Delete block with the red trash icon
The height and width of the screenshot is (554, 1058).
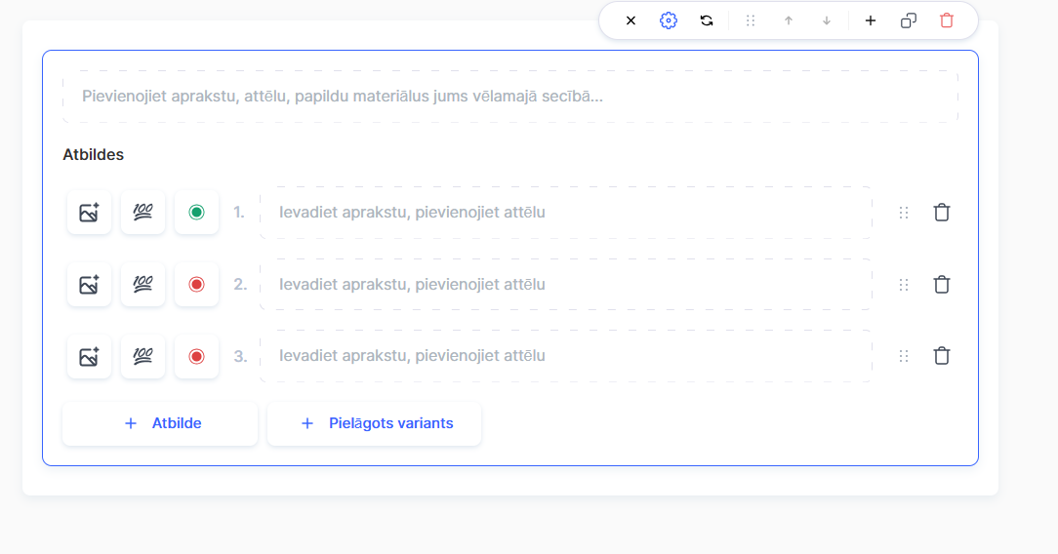[947, 20]
